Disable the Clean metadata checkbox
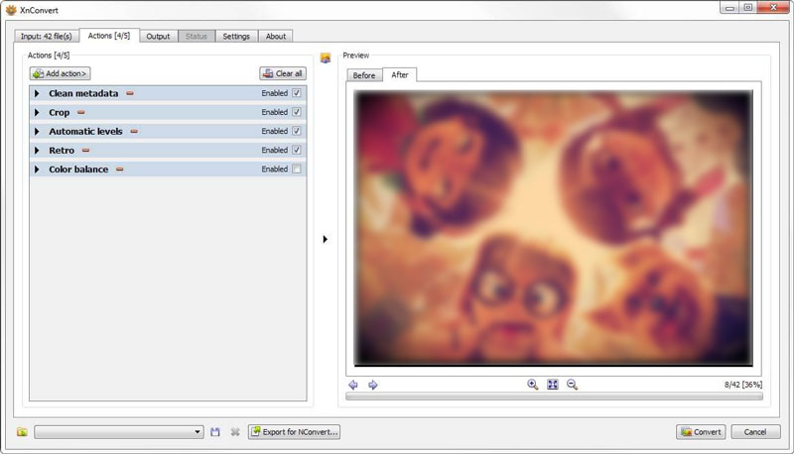This screenshot has height=454, width=794. point(296,94)
